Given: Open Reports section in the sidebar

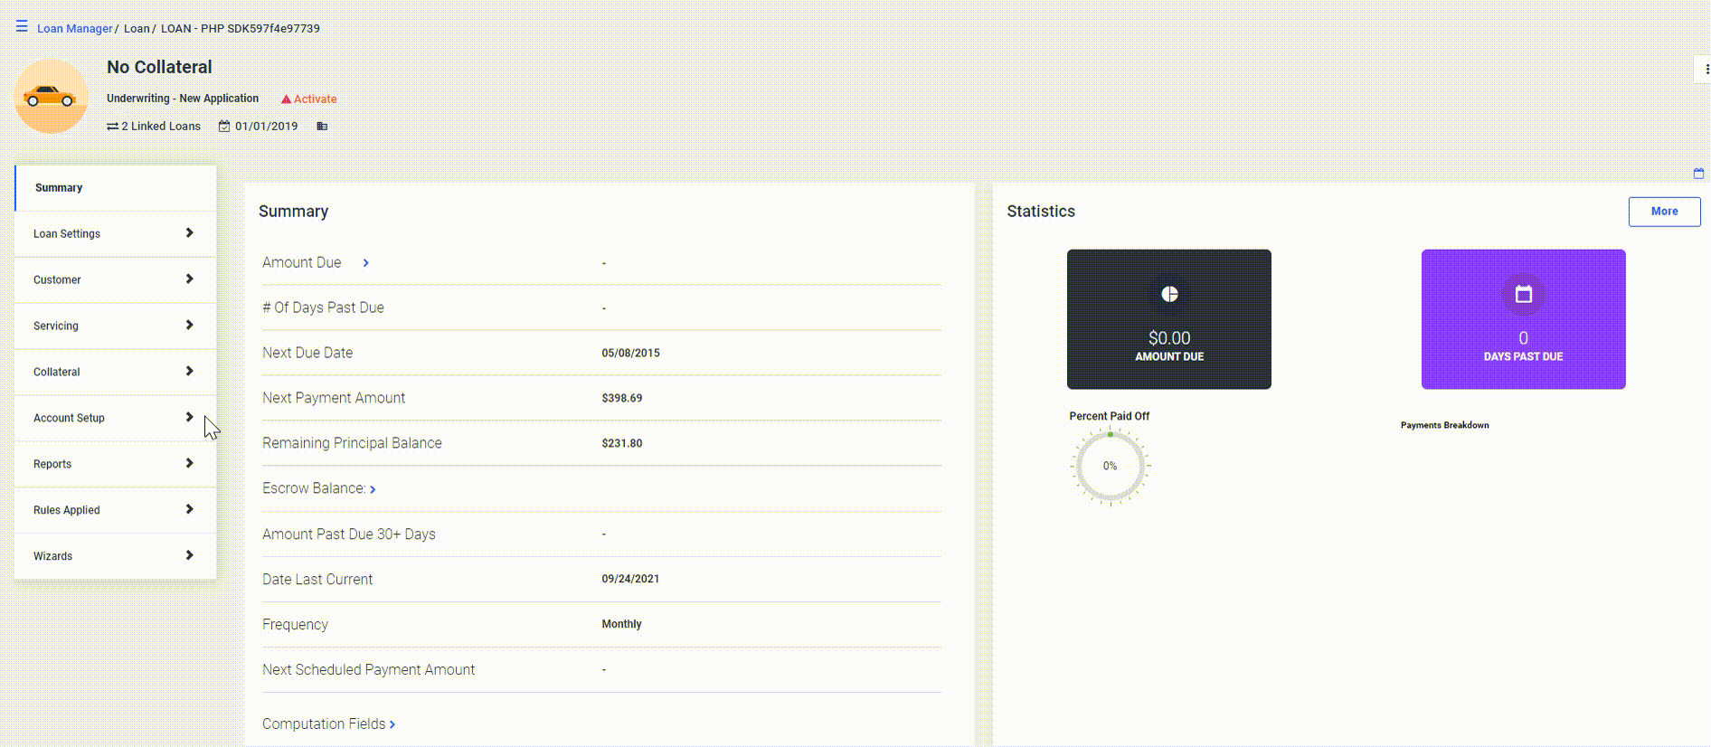Looking at the screenshot, I should tap(116, 464).
